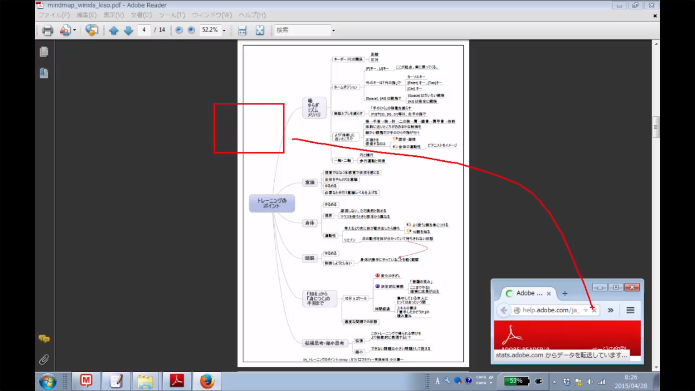This screenshot has width=695, height=391.
Task: Click the new tab plus button
Action: pos(565,294)
